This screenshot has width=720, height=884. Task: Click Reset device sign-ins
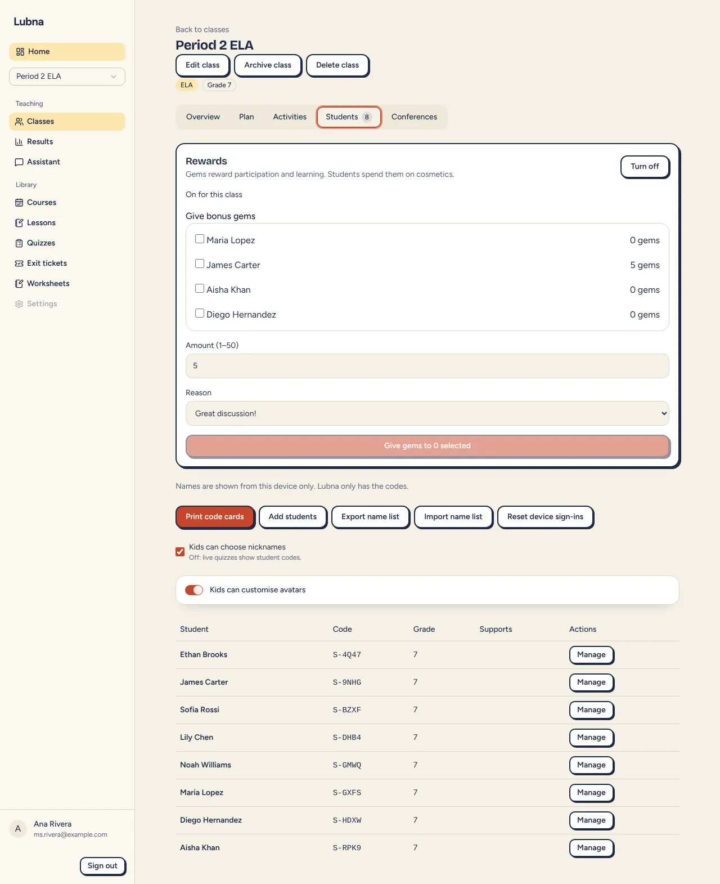[x=545, y=517]
